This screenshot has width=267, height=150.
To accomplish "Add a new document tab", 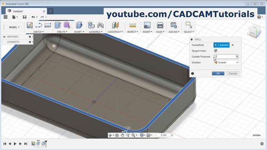I will click(50, 11).
